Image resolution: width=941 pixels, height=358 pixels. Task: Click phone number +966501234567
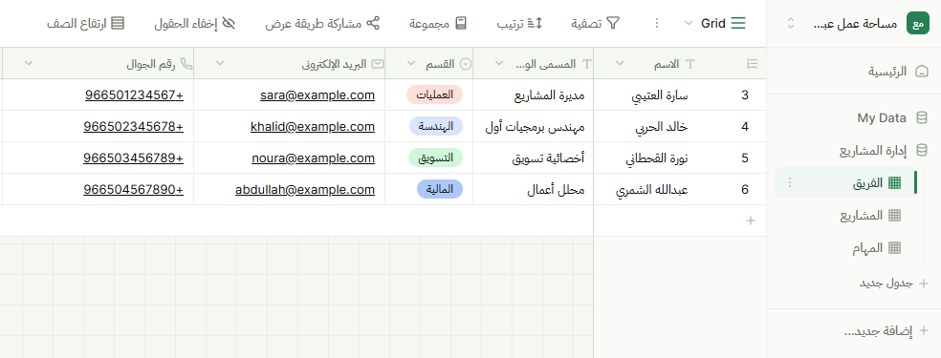pyautogui.click(x=134, y=95)
